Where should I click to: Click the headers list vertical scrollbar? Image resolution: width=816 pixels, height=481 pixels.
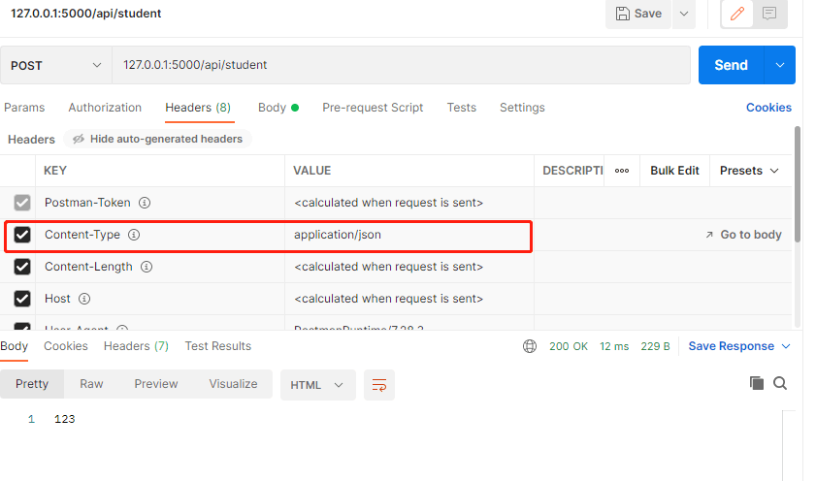[798, 184]
